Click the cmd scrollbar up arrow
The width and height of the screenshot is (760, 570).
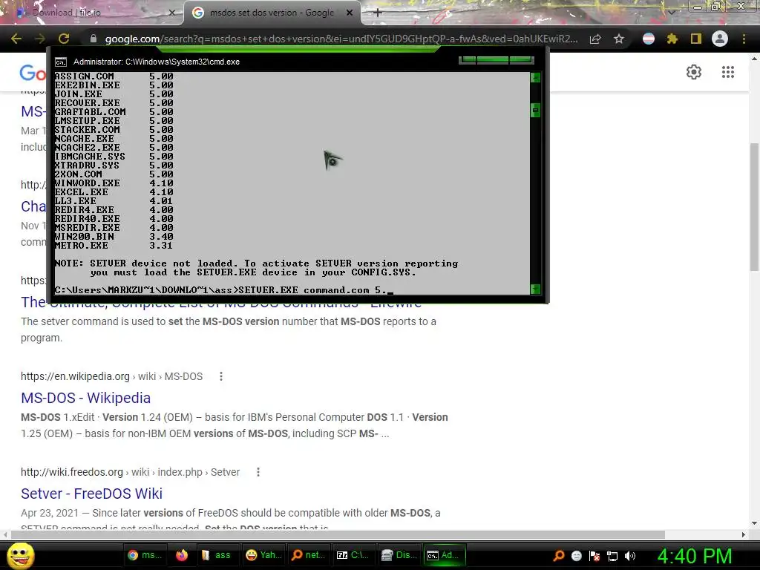click(x=536, y=77)
